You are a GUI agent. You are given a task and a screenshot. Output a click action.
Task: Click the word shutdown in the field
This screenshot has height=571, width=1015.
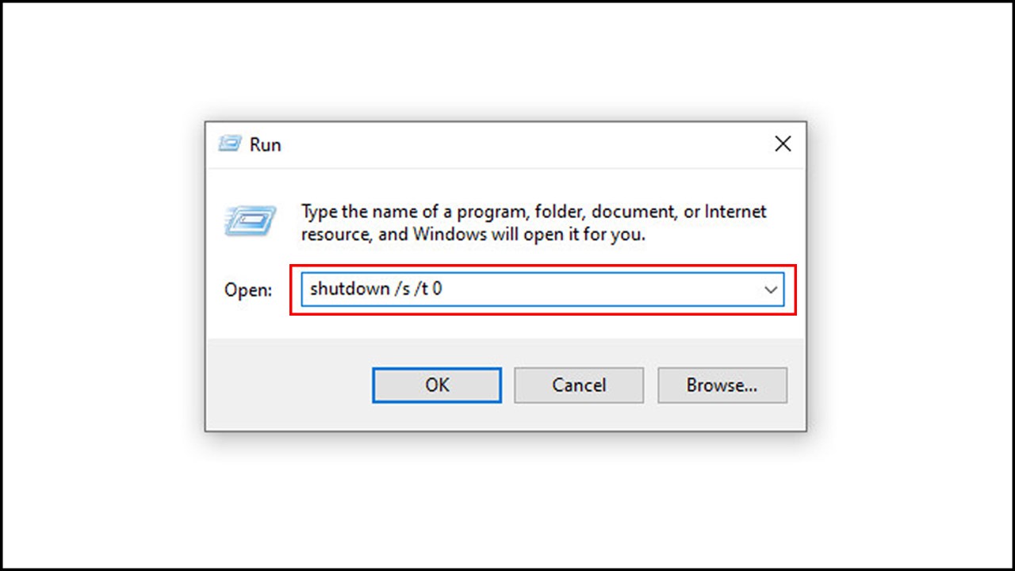pyautogui.click(x=350, y=289)
